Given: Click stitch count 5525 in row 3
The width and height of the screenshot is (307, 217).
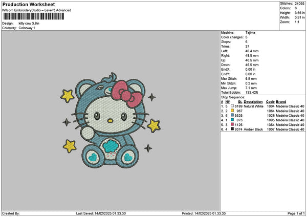Looking at the screenshot, I should (238, 116).
